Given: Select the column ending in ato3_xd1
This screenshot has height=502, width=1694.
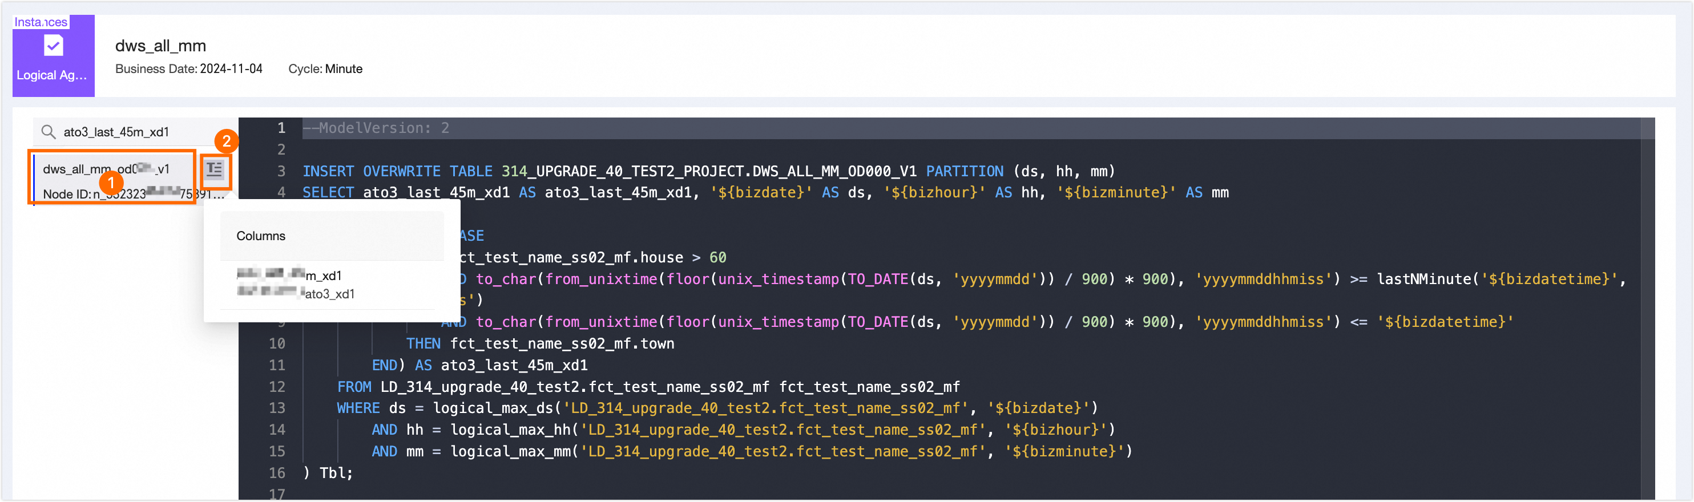Looking at the screenshot, I should point(296,293).
